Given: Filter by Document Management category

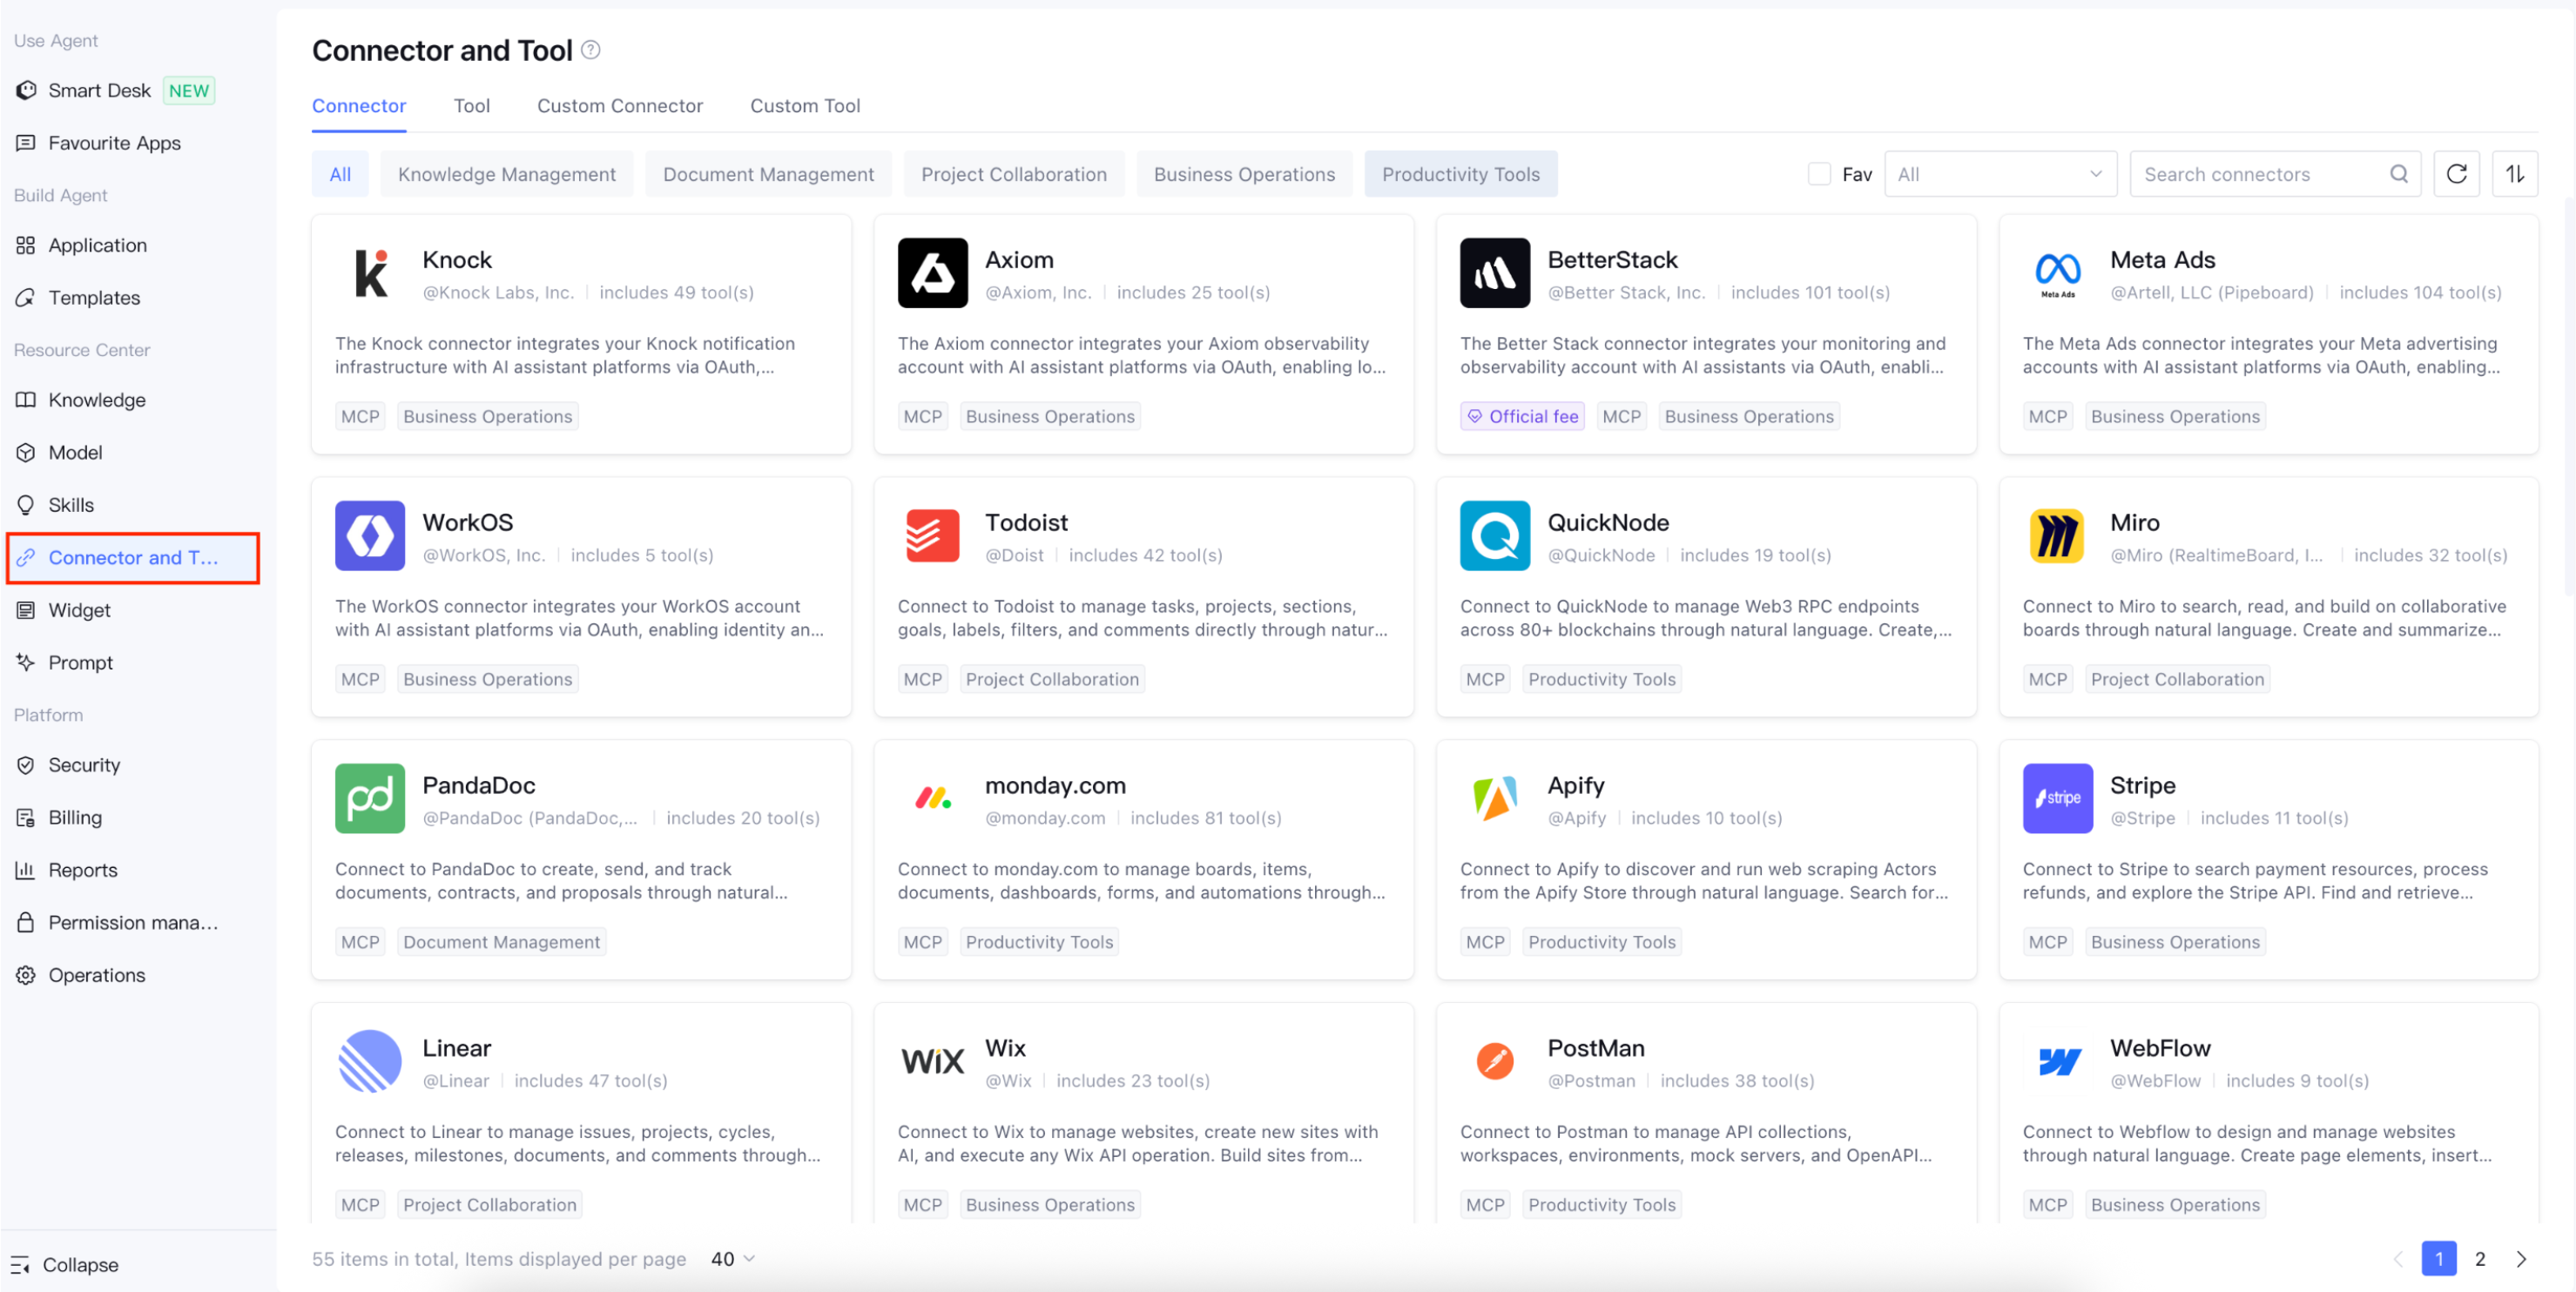Looking at the screenshot, I should click(768, 174).
